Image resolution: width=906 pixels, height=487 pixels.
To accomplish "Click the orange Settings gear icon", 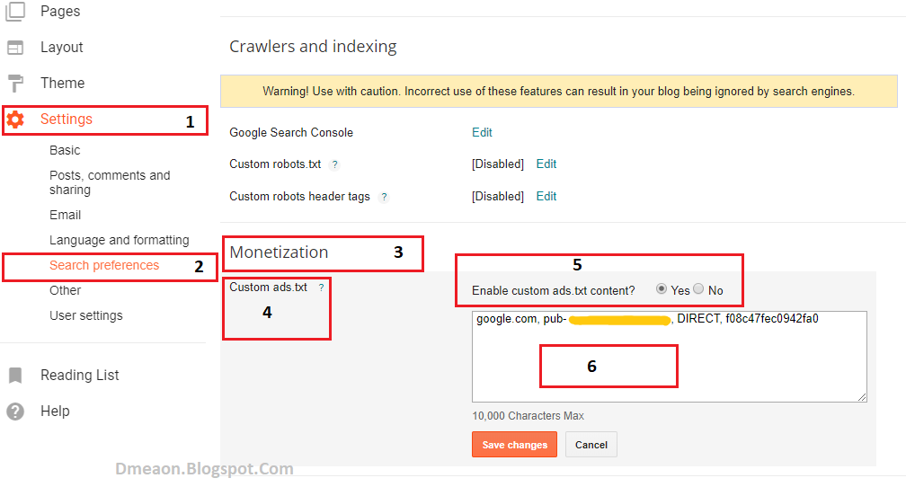I will coord(15,120).
